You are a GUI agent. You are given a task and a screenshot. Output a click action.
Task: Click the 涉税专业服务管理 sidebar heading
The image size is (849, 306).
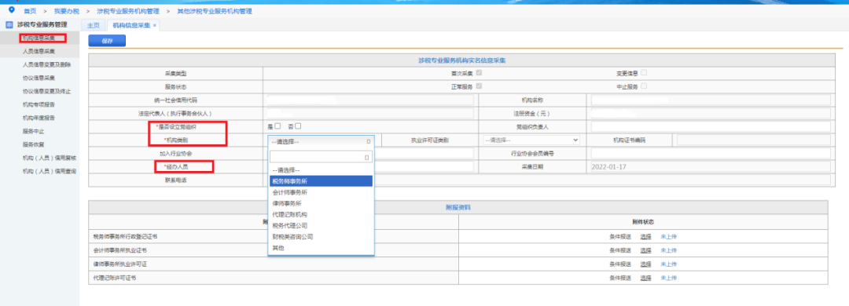42,24
